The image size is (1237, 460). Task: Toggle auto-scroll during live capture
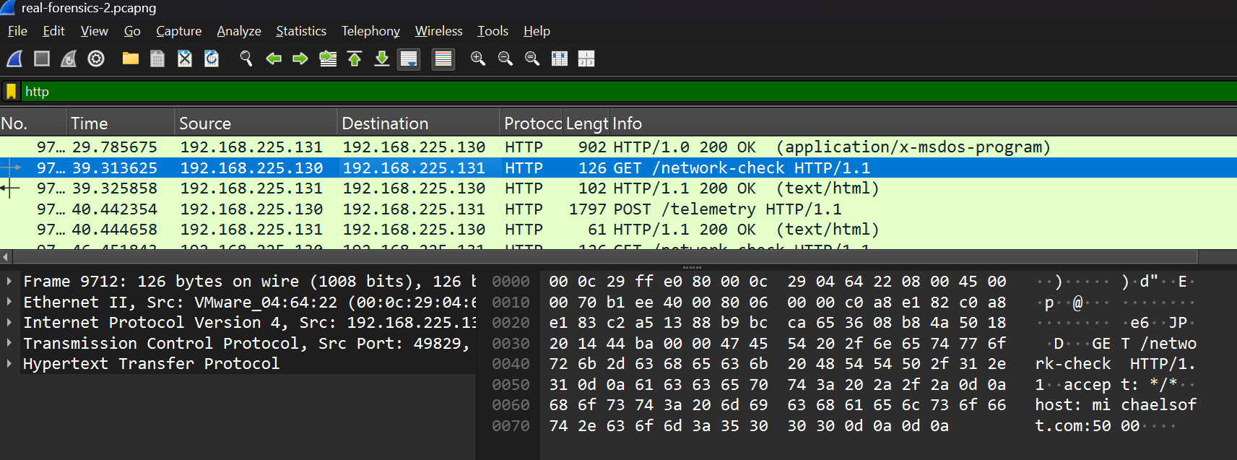point(409,58)
